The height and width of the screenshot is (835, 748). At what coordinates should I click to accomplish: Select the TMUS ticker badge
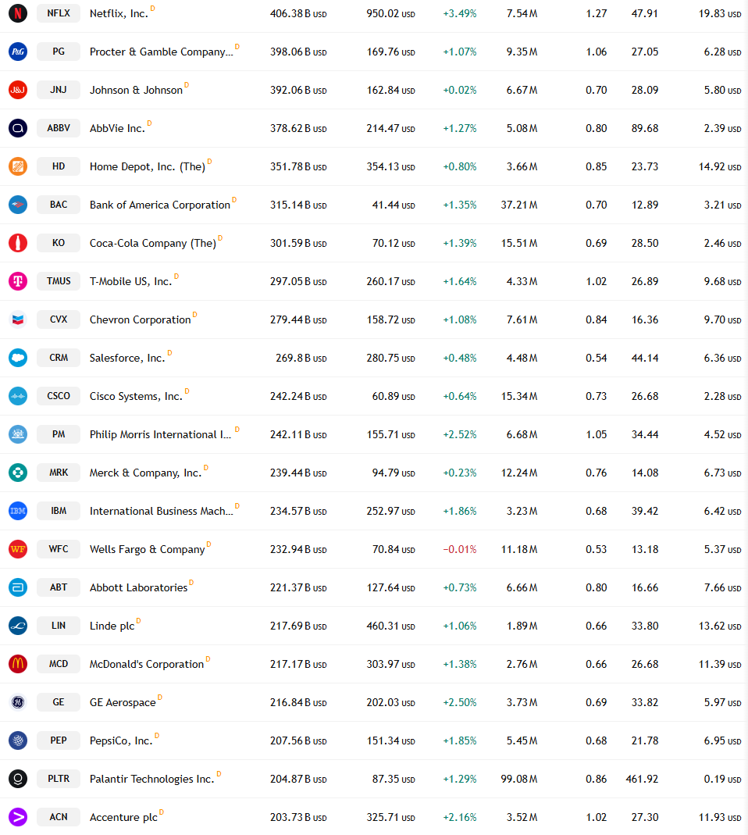[59, 281]
